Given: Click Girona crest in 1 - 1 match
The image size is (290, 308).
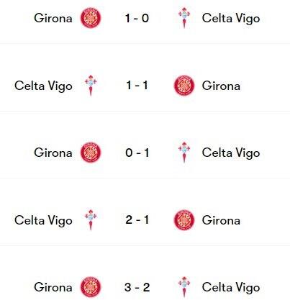Looking at the screenshot, I should tap(184, 86).
